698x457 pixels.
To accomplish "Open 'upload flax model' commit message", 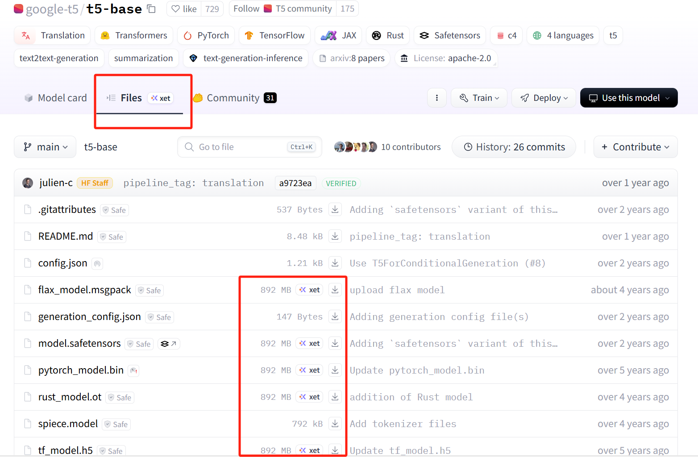I will (397, 290).
